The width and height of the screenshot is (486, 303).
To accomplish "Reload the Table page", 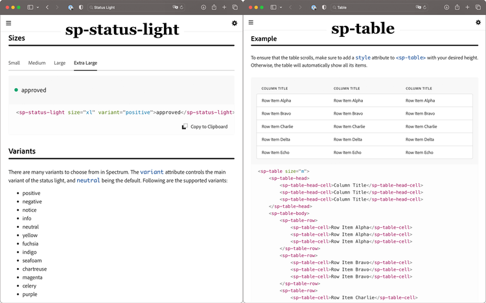I will [424, 7].
